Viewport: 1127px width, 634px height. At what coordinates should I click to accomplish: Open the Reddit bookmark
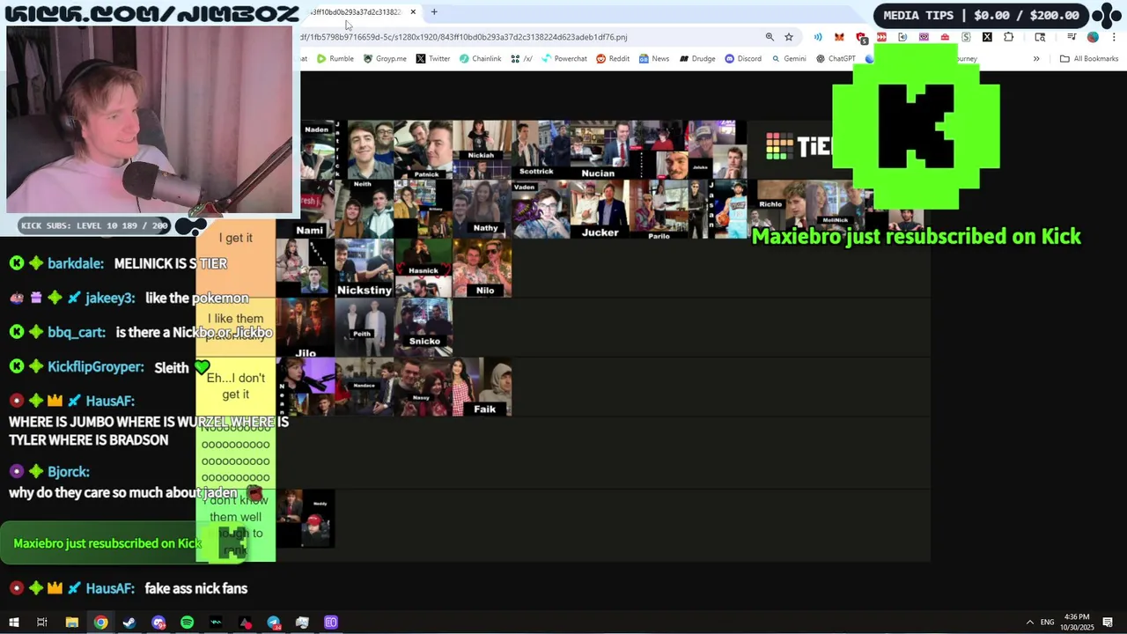613,59
